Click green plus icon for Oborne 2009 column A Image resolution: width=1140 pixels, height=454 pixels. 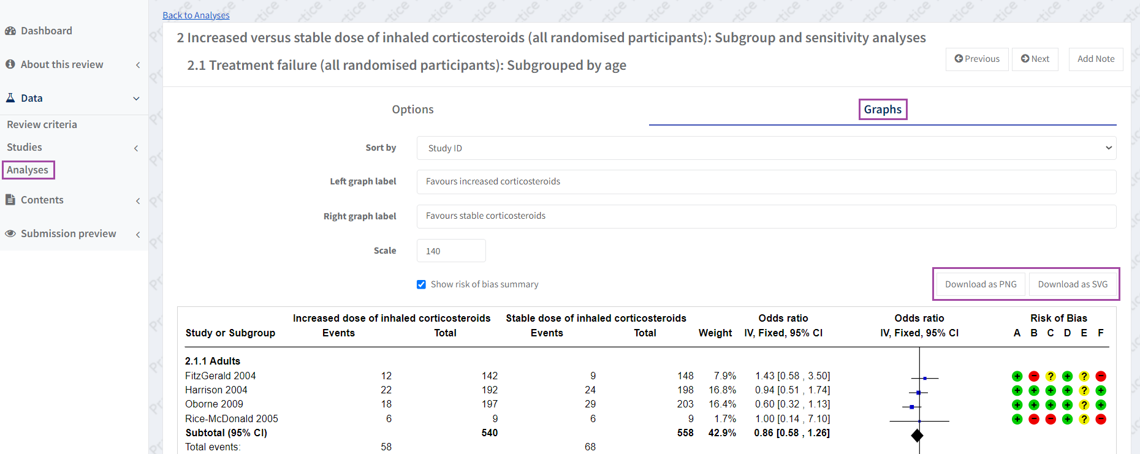pyautogui.click(x=1017, y=405)
